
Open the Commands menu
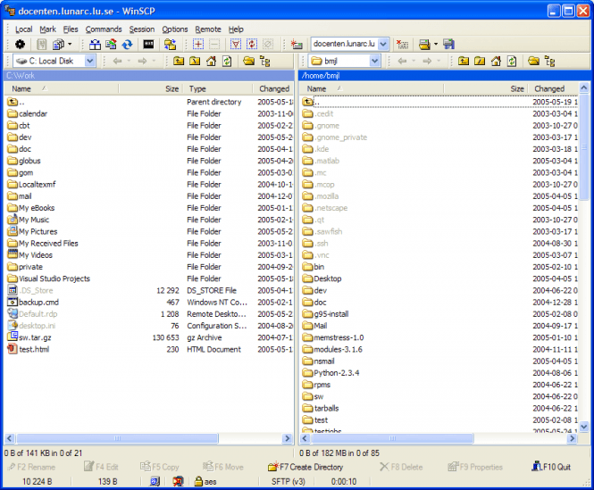pyautogui.click(x=104, y=29)
